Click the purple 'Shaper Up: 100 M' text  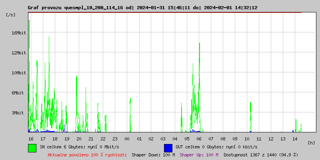click(199, 154)
